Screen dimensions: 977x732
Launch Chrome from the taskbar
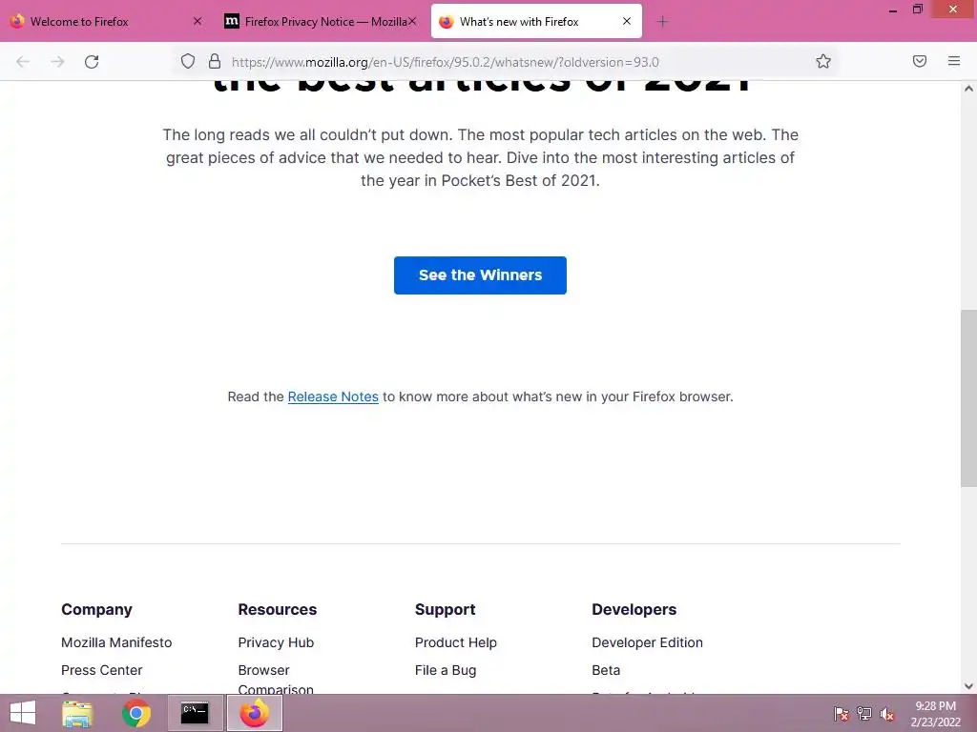(135, 713)
